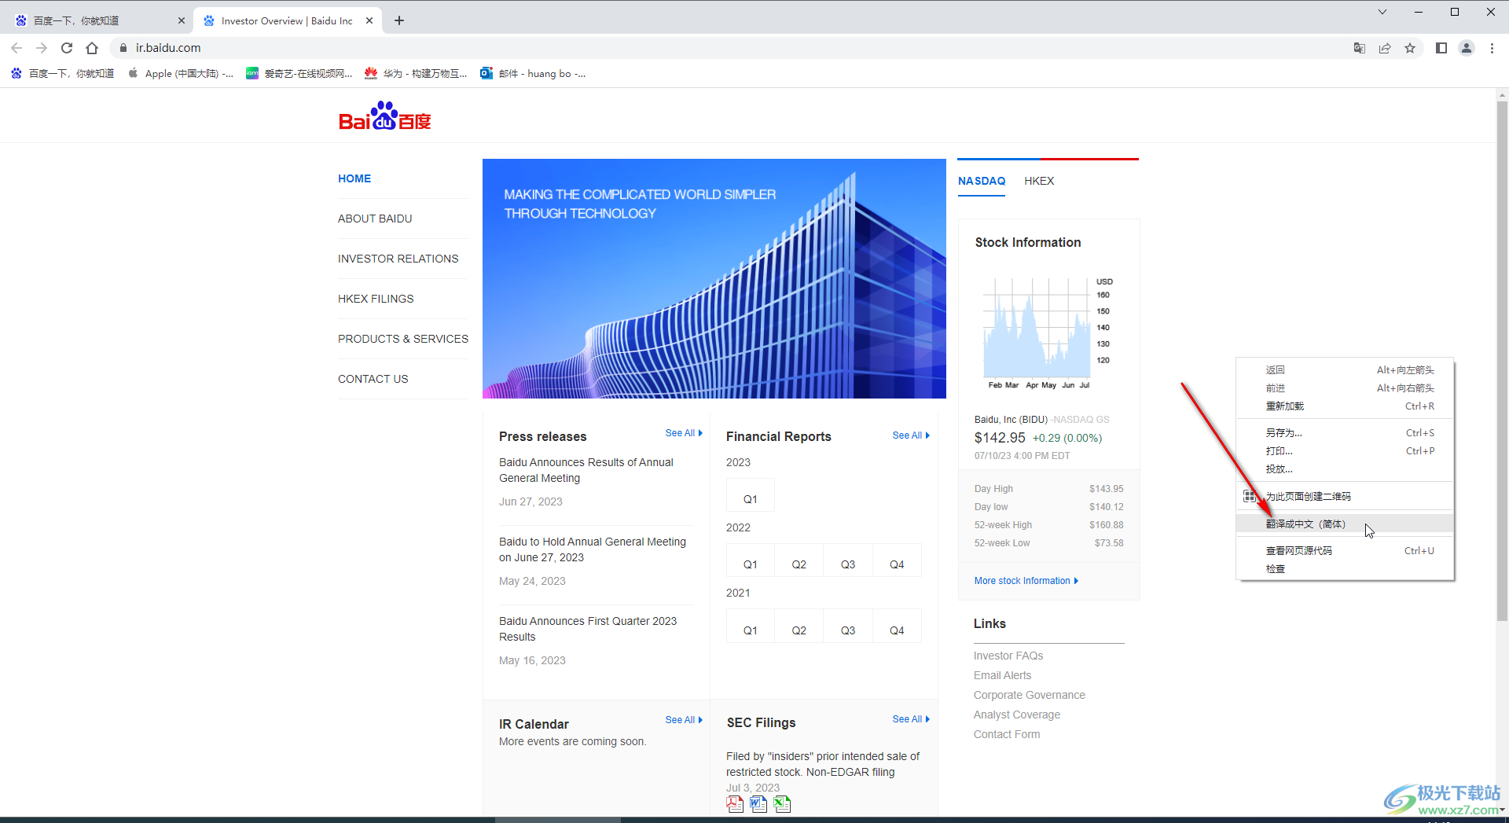Choose 检查 in the context menu
This screenshot has height=823, width=1509.
click(x=1345, y=568)
